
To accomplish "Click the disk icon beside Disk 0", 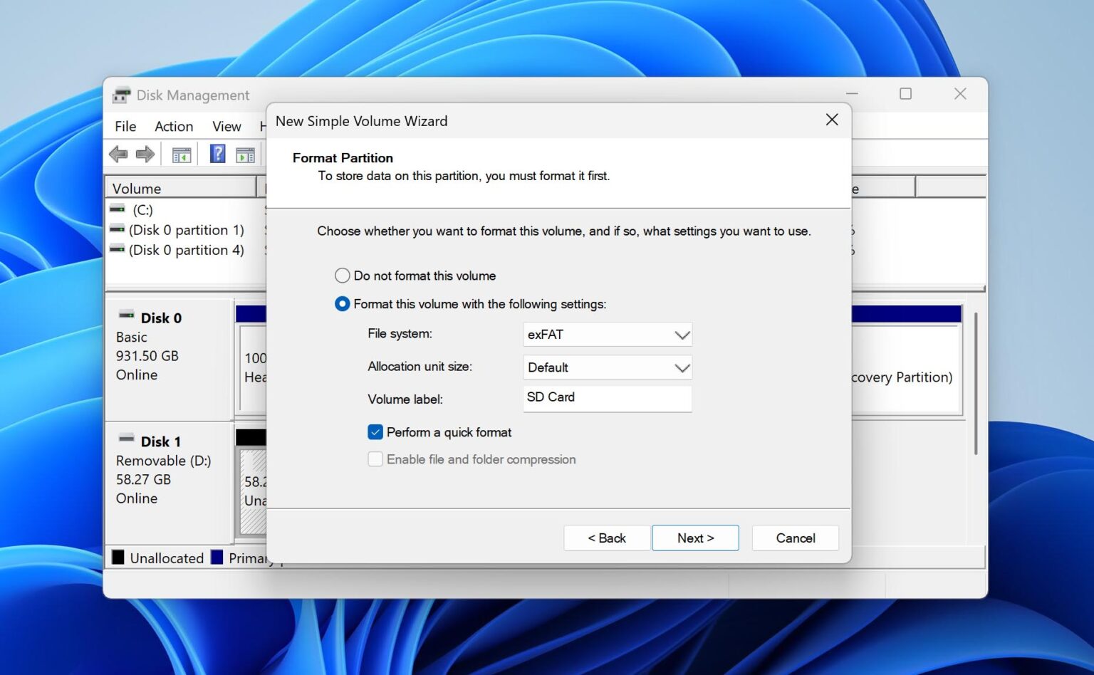I will pos(126,314).
